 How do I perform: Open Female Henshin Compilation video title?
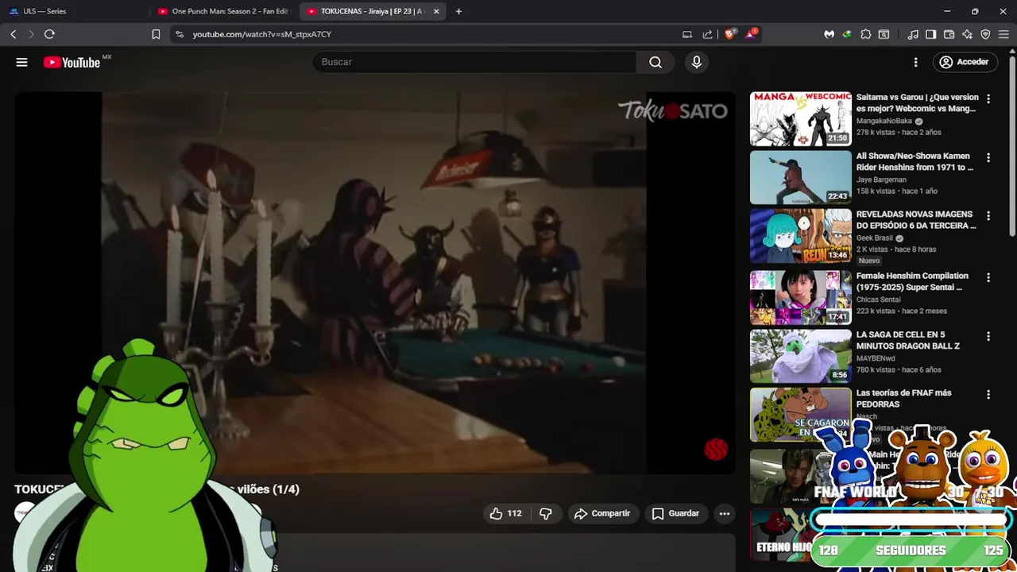click(912, 281)
